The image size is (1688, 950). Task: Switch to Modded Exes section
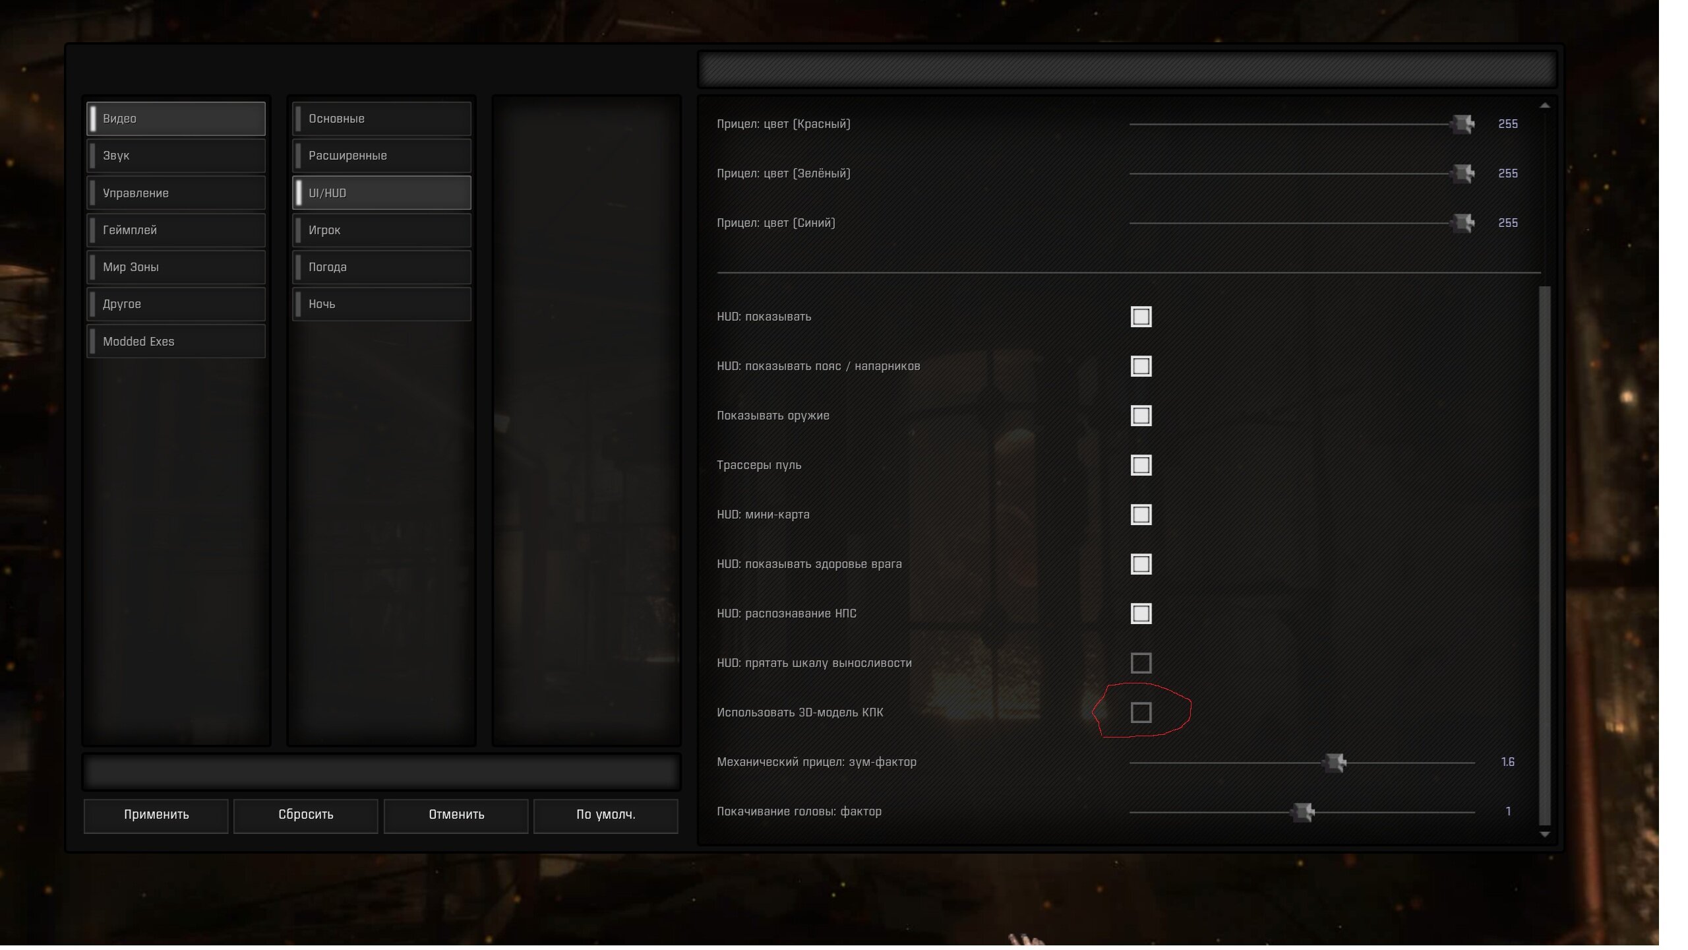pyautogui.click(x=176, y=342)
